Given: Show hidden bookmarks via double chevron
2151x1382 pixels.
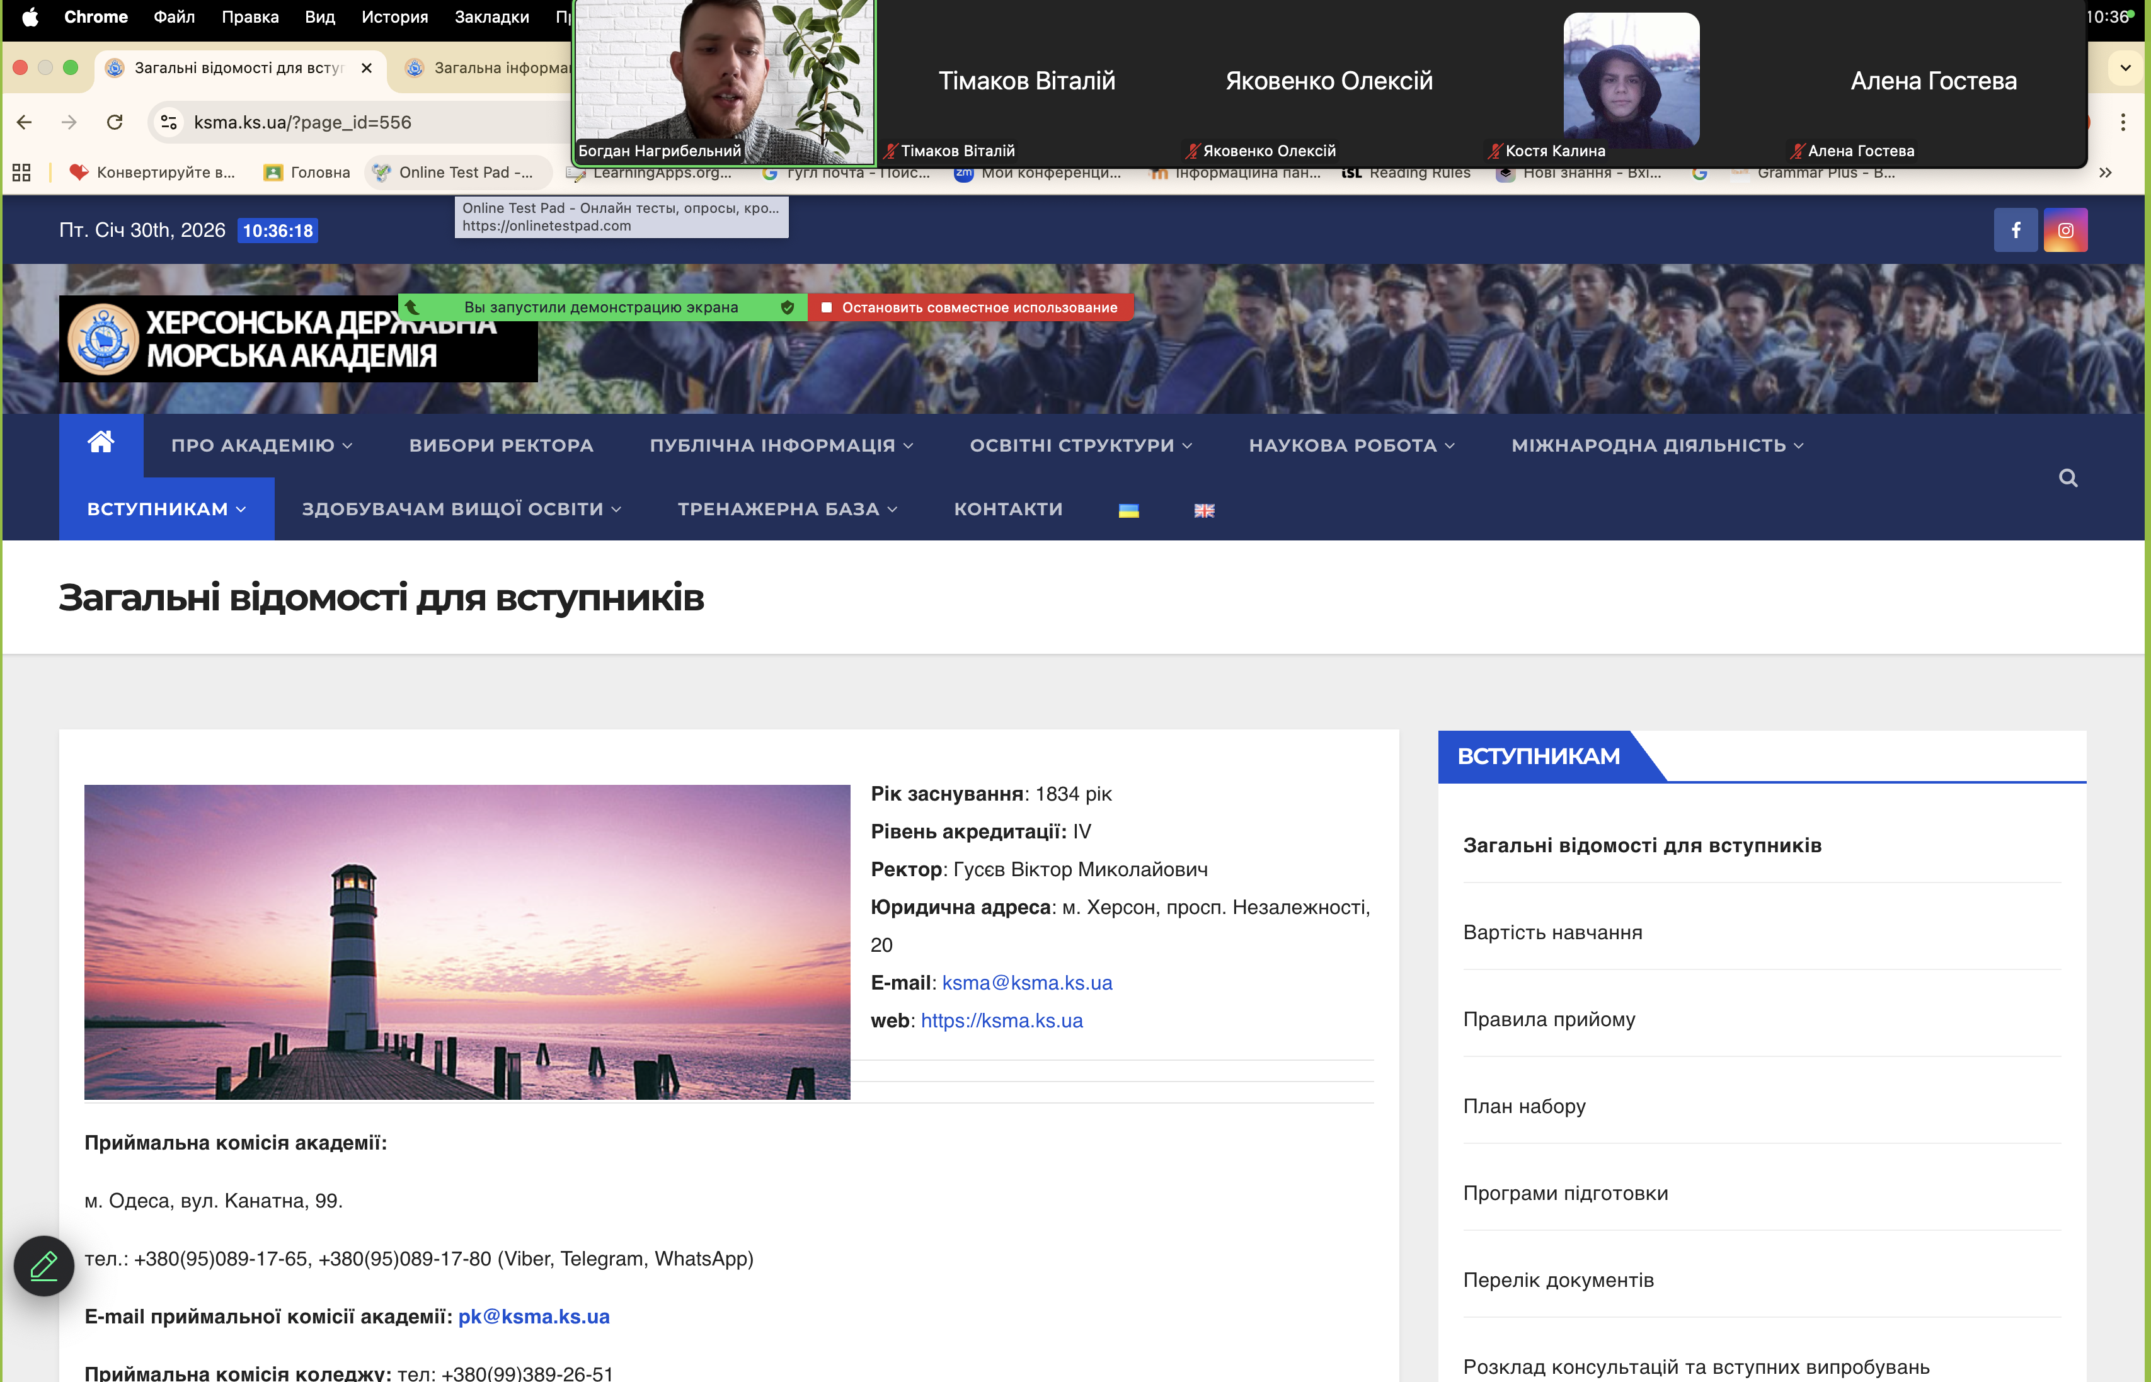Looking at the screenshot, I should tap(2104, 173).
